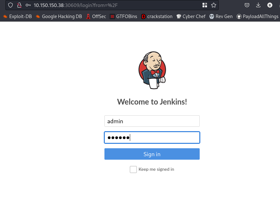
Task: Open the GTFOBins bookmark
Action: click(x=123, y=16)
